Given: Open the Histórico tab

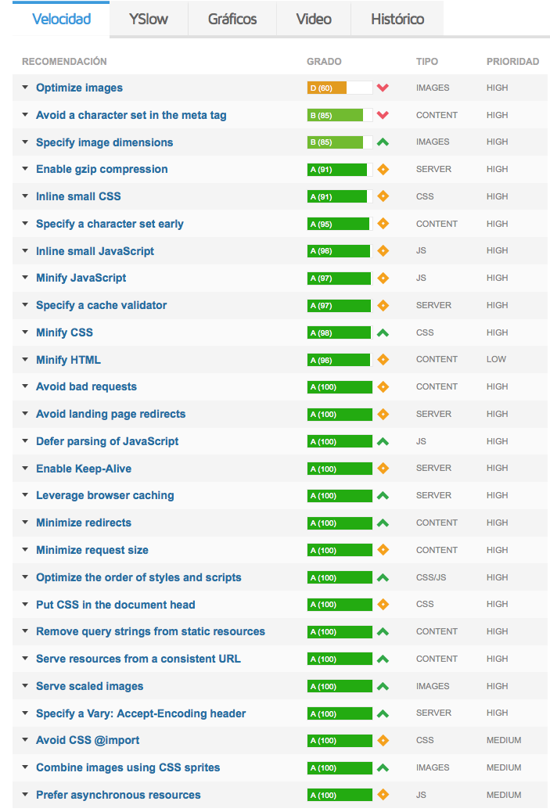Looking at the screenshot, I should 397,19.
